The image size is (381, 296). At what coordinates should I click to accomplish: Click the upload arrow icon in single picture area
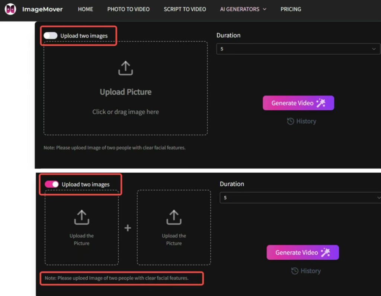tap(125, 68)
